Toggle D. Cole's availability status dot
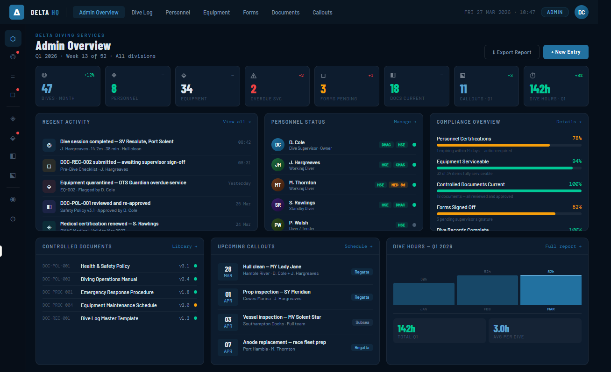 pyautogui.click(x=413, y=145)
